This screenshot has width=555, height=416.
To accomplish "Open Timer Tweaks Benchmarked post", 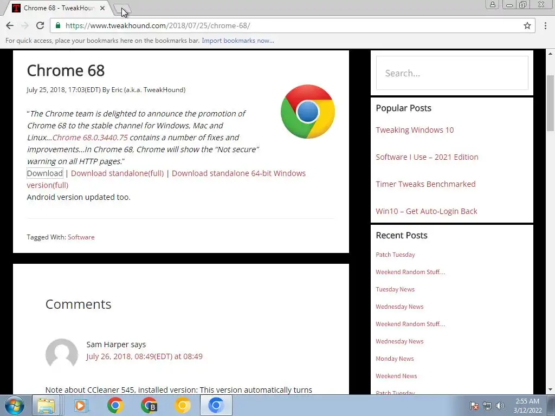I will [x=425, y=184].
